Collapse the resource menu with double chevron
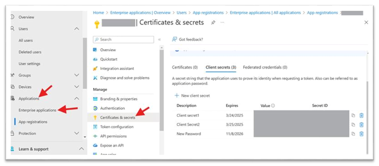The width and height of the screenshot is (379, 166). click(x=159, y=39)
